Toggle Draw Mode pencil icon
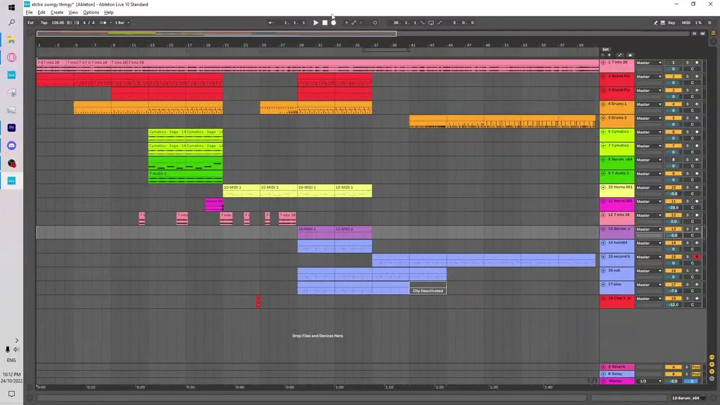The height and width of the screenshot is (405, 720). (656, 22)
